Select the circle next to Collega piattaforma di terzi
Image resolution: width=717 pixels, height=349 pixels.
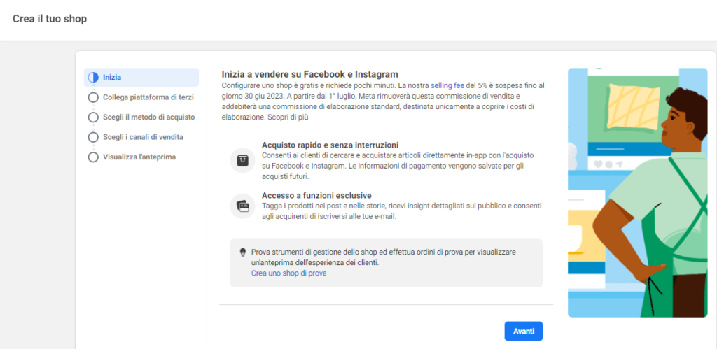[93, 97]
